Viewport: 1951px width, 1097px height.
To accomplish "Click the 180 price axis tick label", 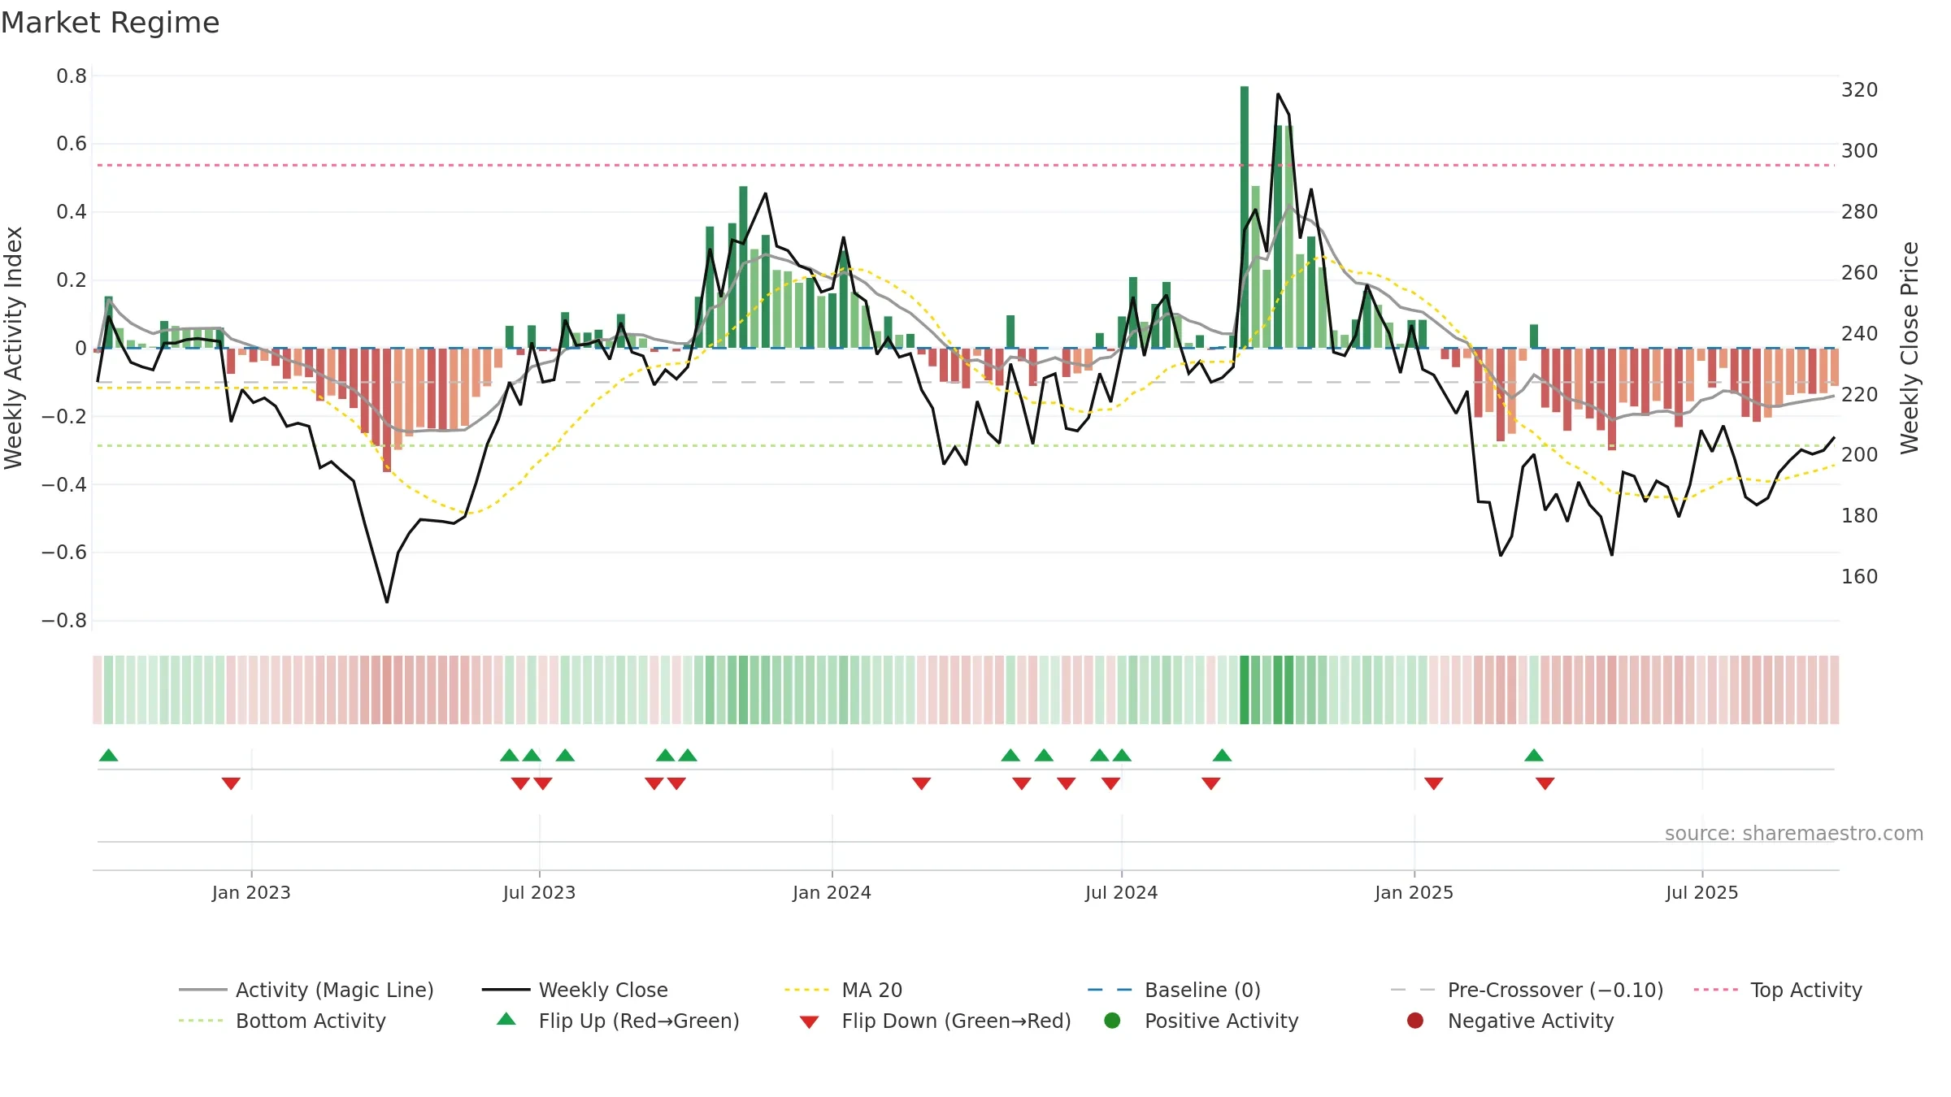I will 1860,516.
